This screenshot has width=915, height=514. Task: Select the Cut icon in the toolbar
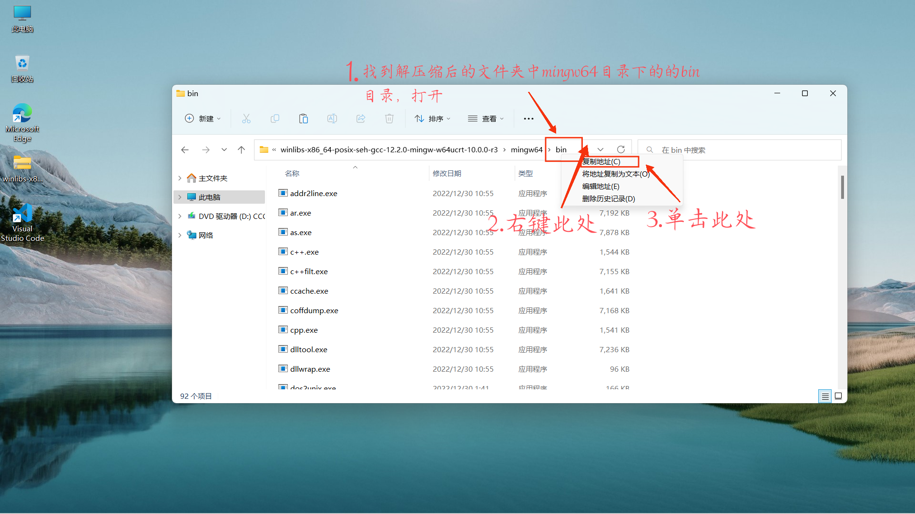pos(246,119)
